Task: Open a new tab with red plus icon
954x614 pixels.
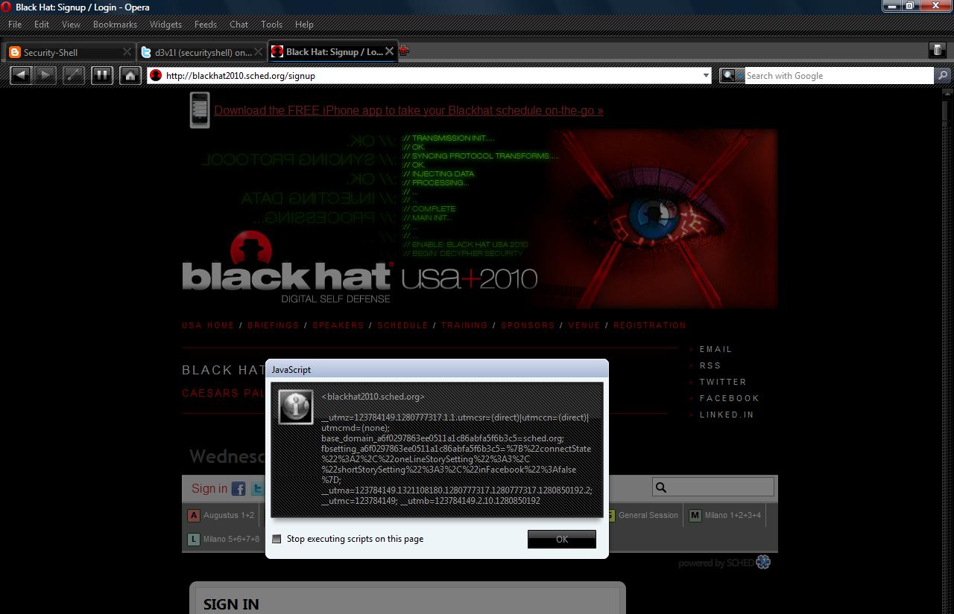Action: (x=404, y=51)
